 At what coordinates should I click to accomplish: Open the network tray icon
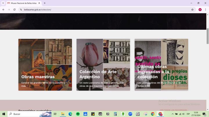pyautogui.click(x=180, y=114)
